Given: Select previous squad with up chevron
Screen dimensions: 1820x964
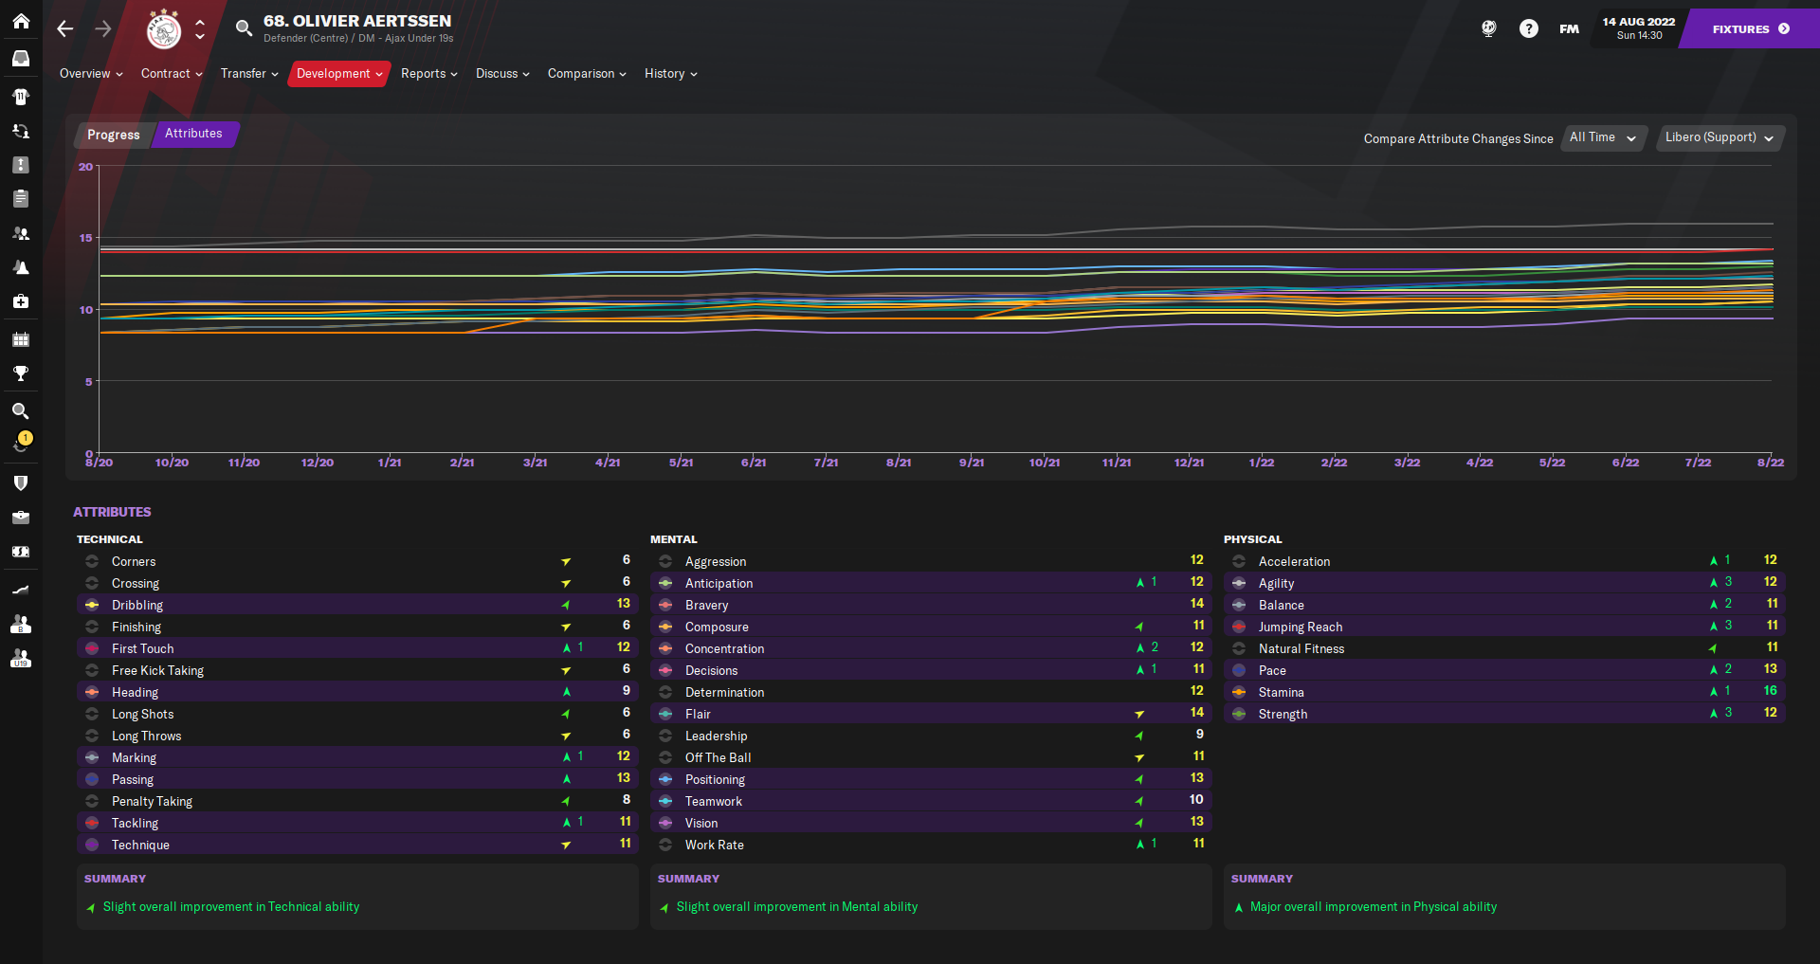Looking at the screenshot, I should pyautogui.click(x=200, y=22).
